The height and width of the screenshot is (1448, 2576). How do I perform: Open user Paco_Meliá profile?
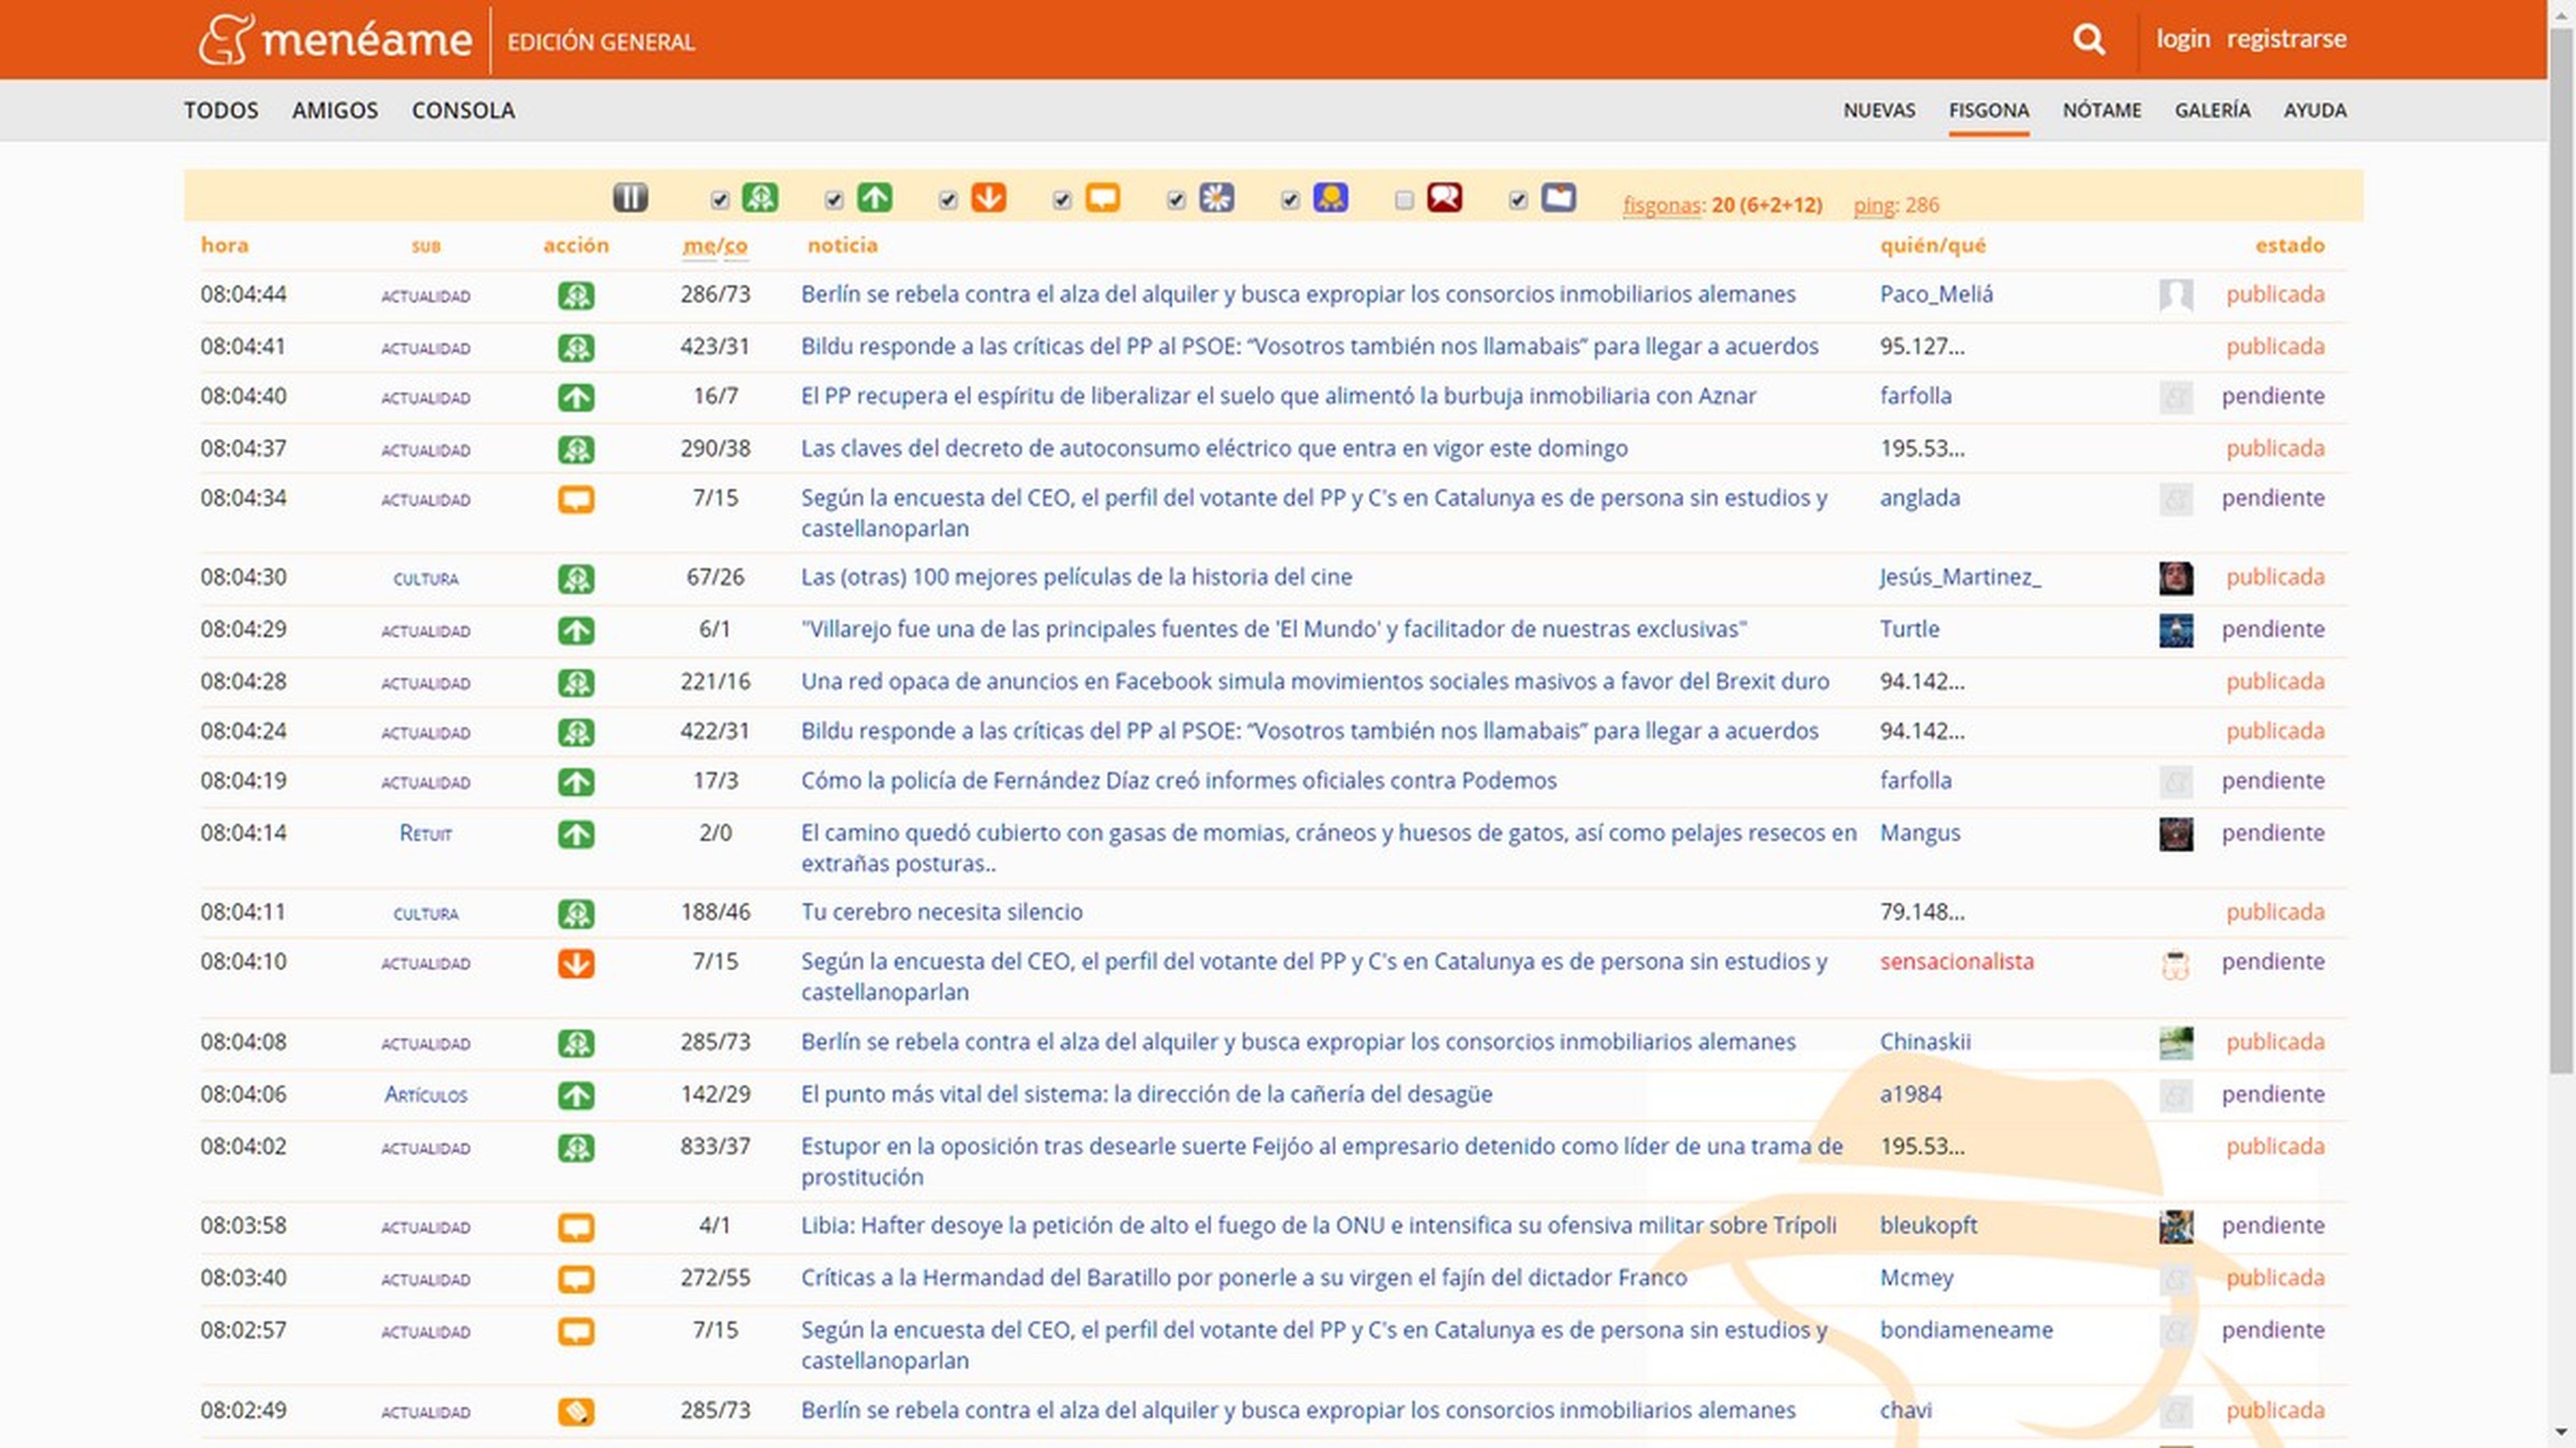[x=1936, y=294]
